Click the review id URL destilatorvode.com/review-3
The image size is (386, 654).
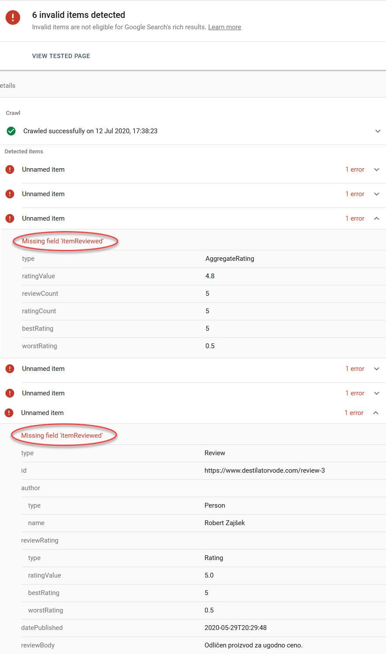pos(265,471)
